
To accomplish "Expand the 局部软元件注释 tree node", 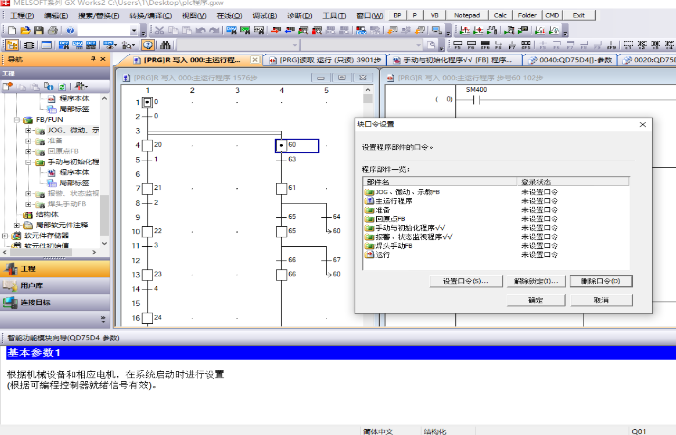I will pos(17,225).
